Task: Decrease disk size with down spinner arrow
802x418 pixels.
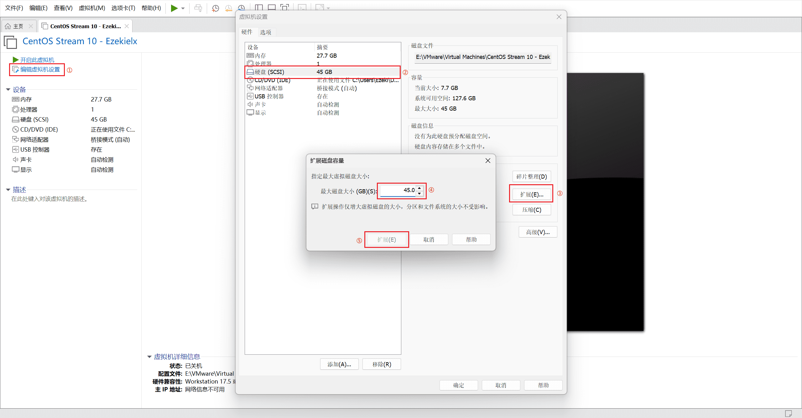Action: (419, 193)
